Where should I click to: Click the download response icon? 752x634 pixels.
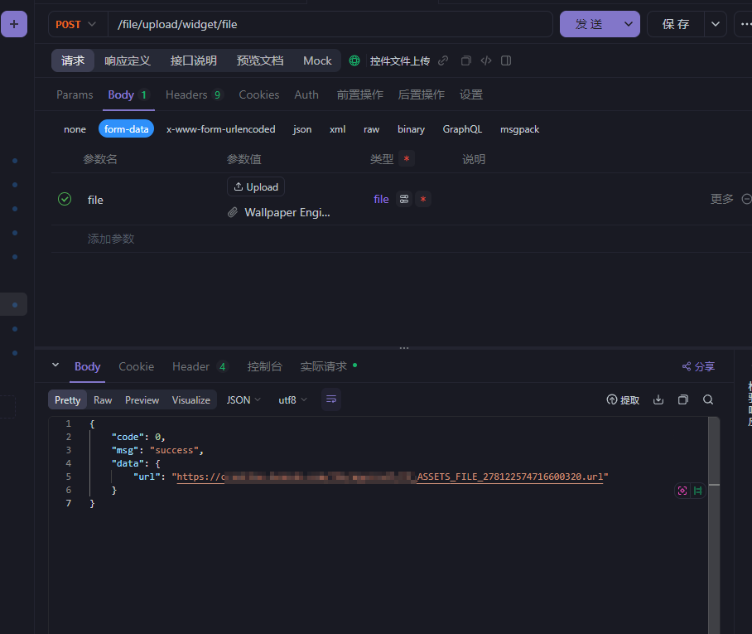(658, 399)
